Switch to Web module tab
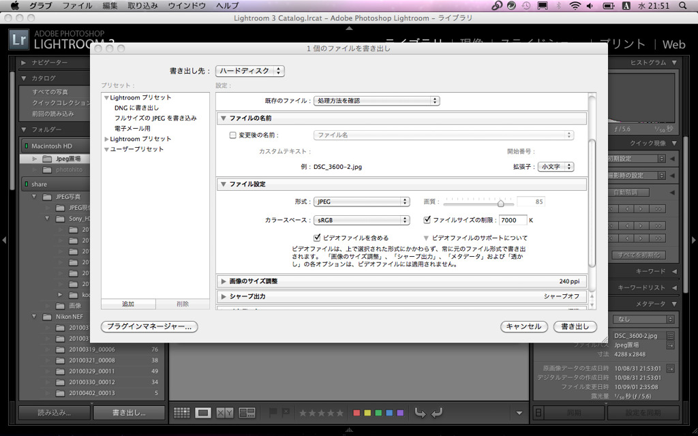 coord(673,44)
